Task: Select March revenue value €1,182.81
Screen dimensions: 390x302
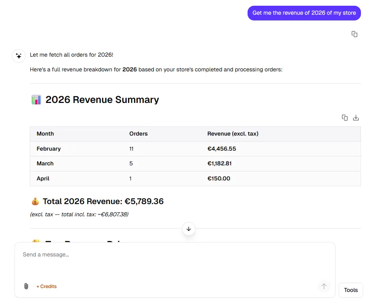Action: 220,164
